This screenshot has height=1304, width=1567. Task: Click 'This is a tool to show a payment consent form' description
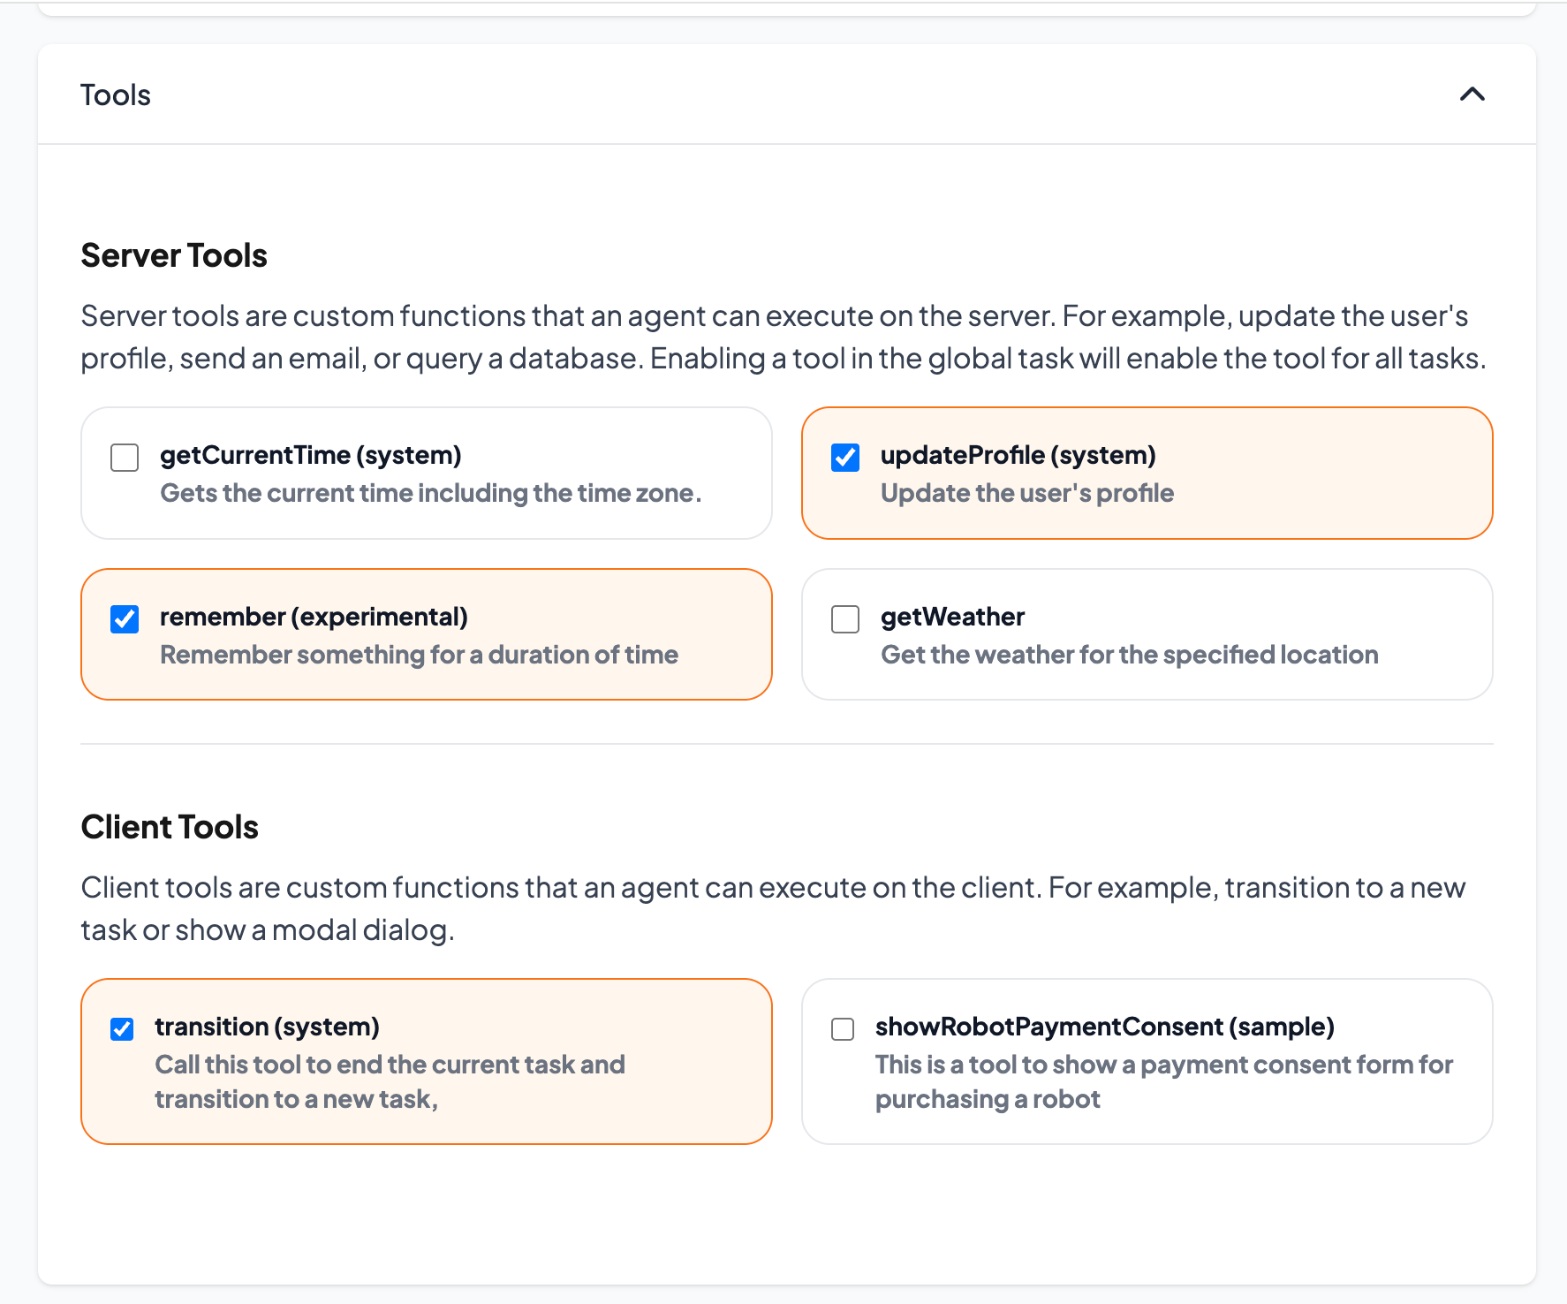click(1164, 1081)
